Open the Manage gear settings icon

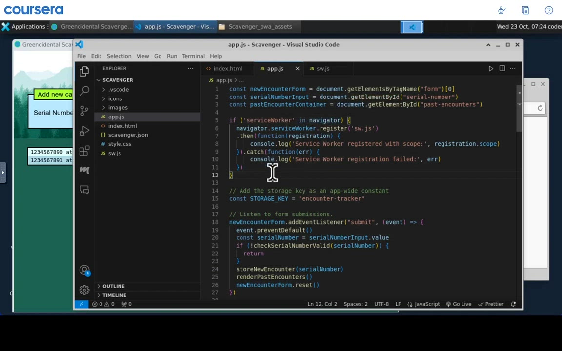(84, 290)
